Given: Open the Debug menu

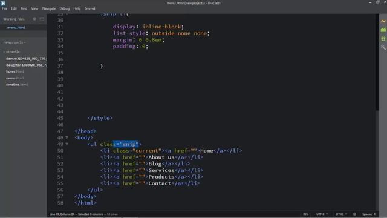Looking at the screenshot, I should pos(65,8).
